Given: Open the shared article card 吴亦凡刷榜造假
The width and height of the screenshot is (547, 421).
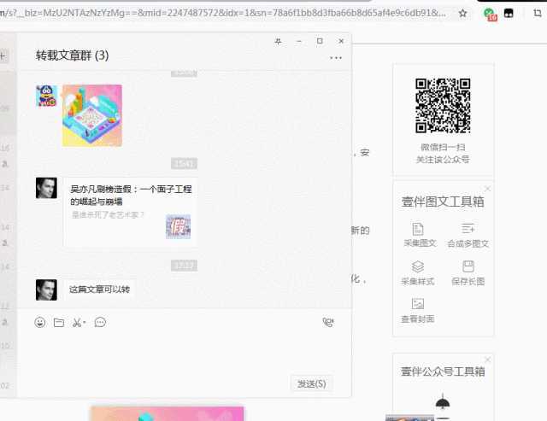Looking at the screenshot, I should click(x=131, y=213).
